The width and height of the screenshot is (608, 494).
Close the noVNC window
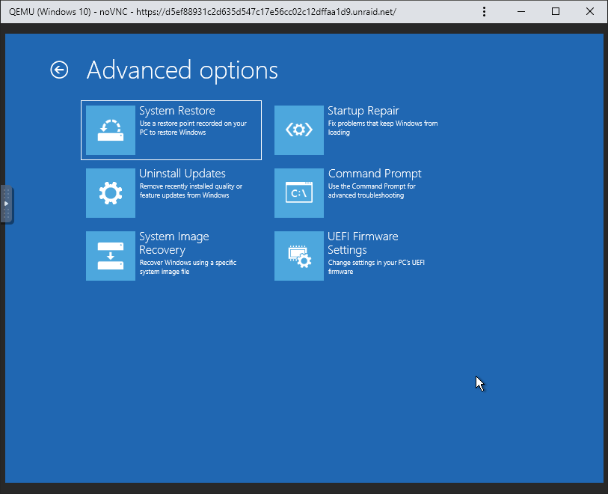point(590,12)
